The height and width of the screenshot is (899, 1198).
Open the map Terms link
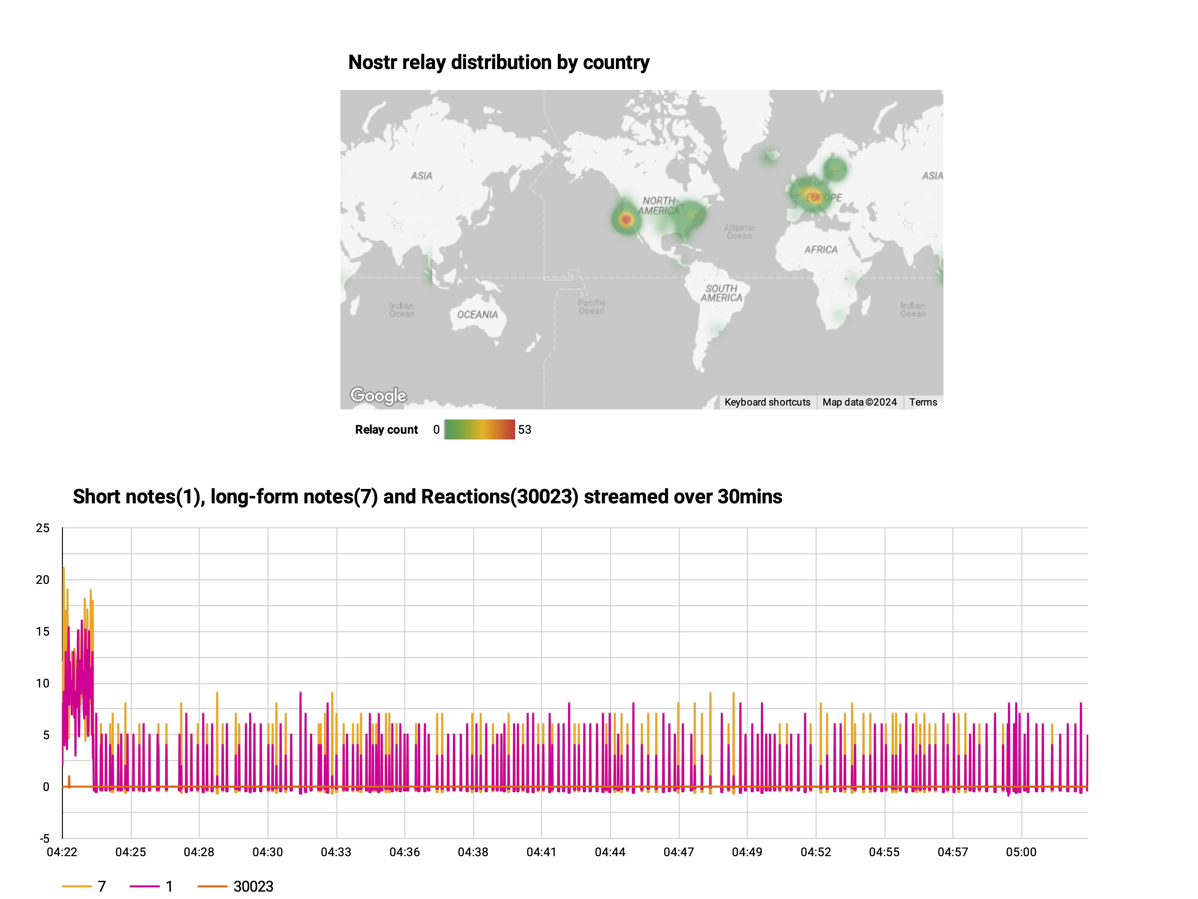[923, 402]
